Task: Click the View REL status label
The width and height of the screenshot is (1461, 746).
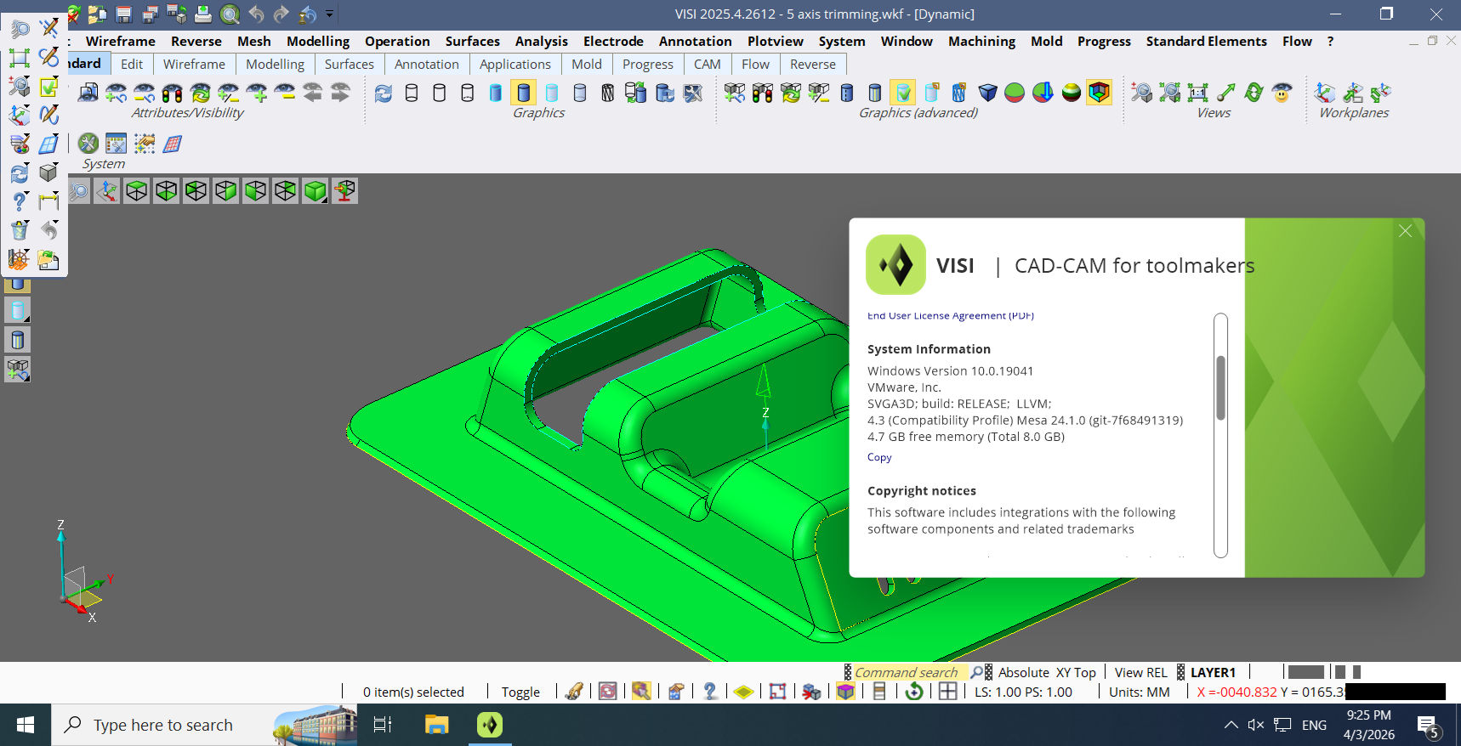Action: 1140,672
